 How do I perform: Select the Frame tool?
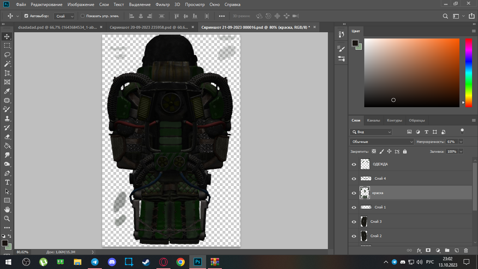[7, 82]
